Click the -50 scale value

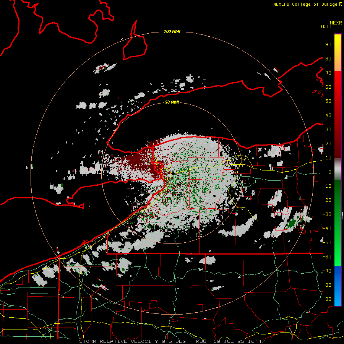(x=327, y=243)
